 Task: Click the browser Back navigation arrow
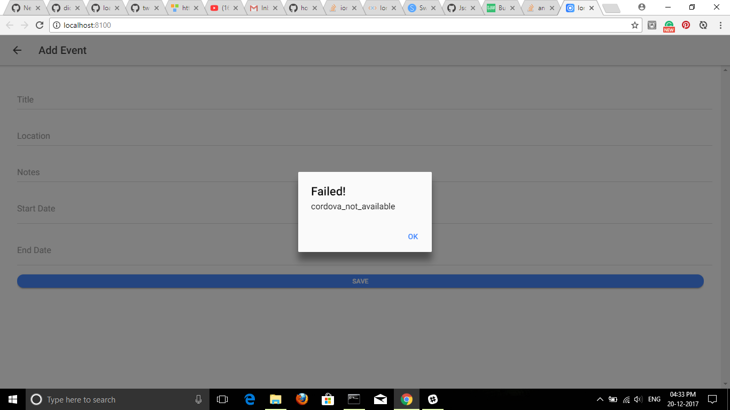(10, 25)
